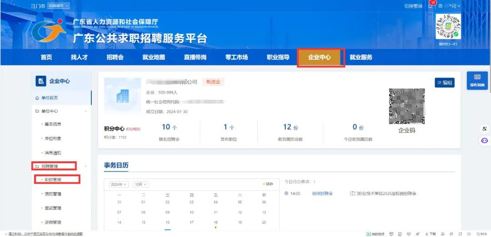The image size is (491, 237).
Task: Select 职位管理 in the sidebar
Action: [53, 180]
